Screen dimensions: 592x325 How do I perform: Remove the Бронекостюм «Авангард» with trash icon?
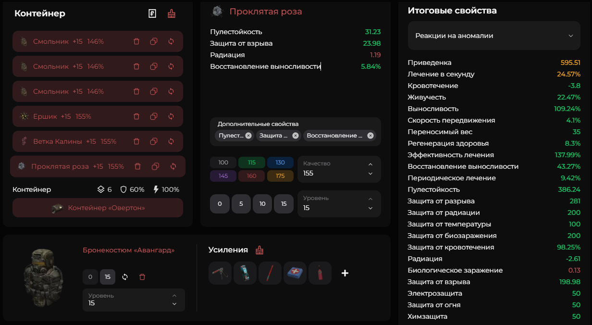[x=142, y=277]
